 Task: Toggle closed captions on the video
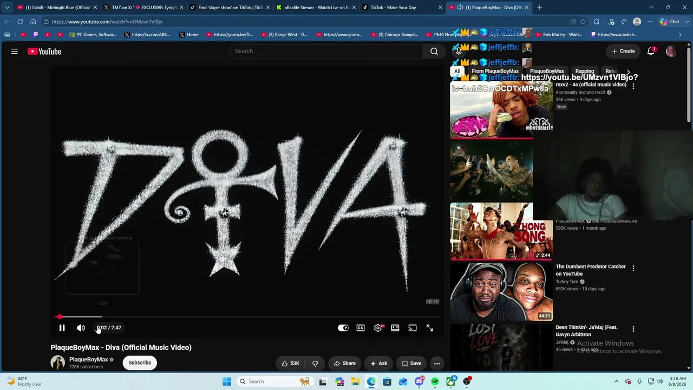[x=361, y=328]
